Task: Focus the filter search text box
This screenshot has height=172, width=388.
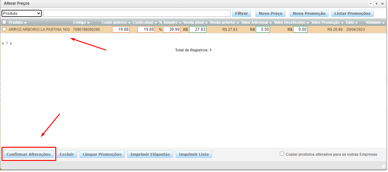Action: (137, 13)
